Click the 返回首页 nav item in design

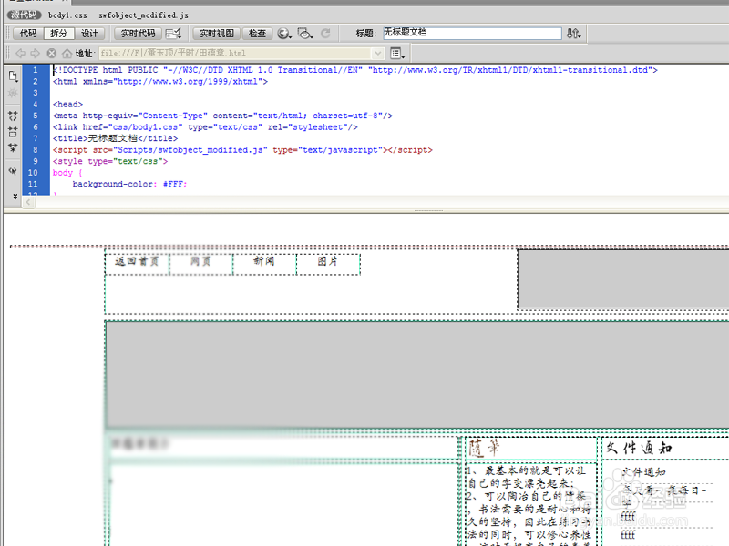point(137,262)
